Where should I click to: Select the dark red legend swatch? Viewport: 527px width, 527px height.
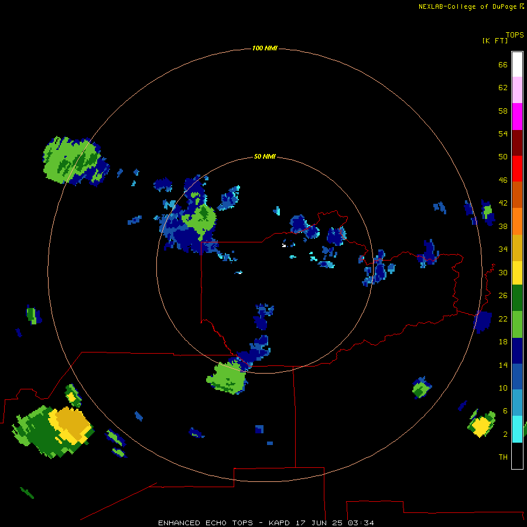coord(517,142)
